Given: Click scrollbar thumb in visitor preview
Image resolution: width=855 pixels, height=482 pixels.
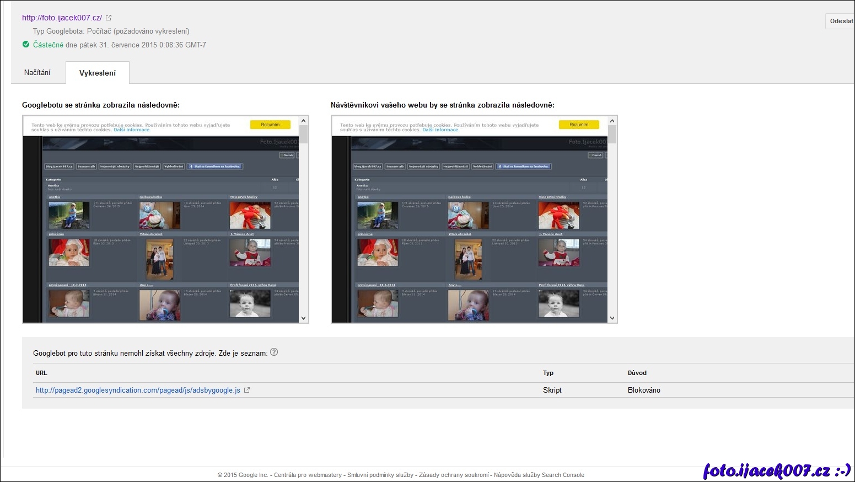Looking at the screenshot, I should [x=612, y=134].
